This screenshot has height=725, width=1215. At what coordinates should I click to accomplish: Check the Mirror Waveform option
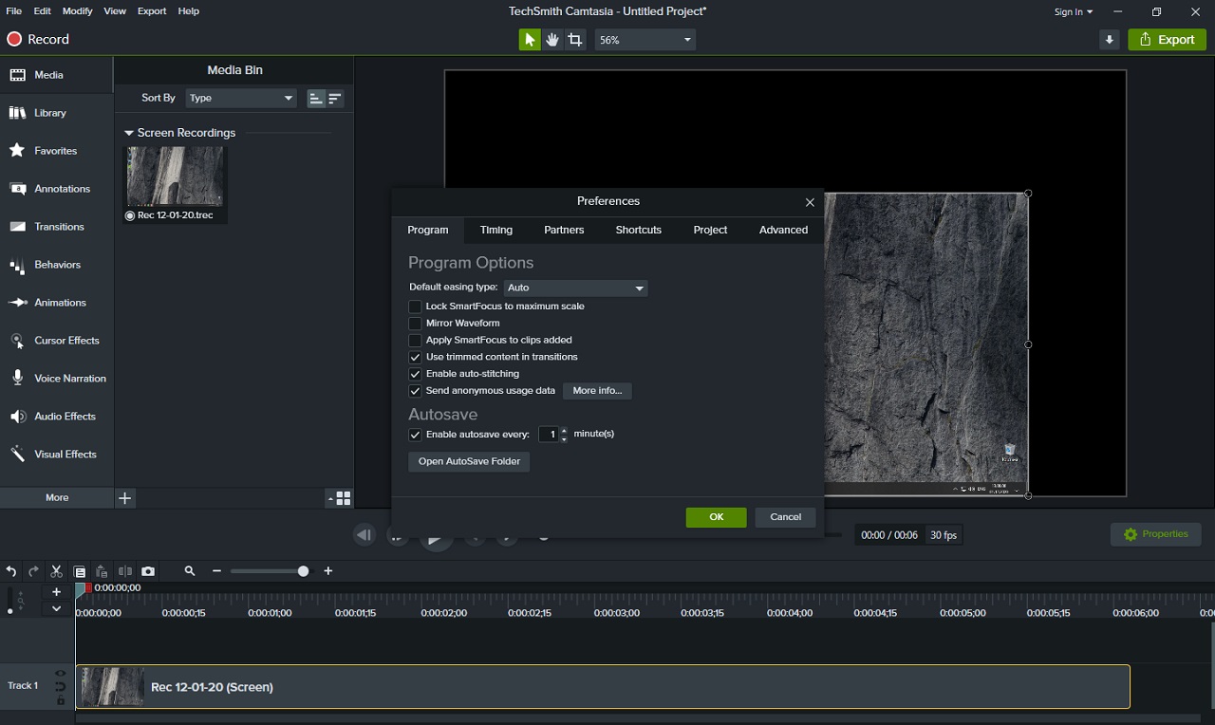[415, 324]
